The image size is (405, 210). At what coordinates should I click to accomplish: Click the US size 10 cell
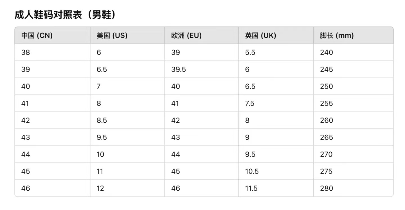pos(100,154)
